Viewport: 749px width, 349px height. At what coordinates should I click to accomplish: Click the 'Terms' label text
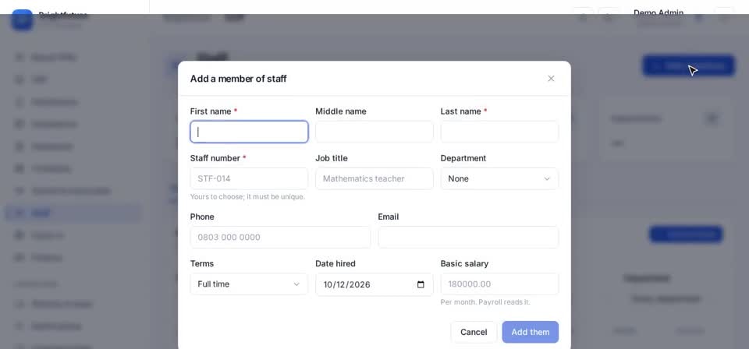tap(202, 263)
